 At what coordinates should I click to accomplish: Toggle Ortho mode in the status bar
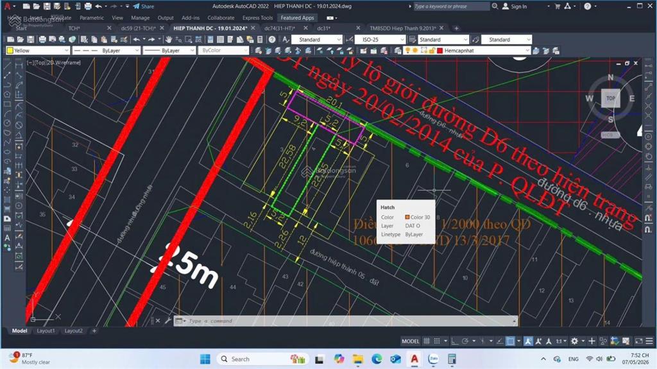coord(454,341)
